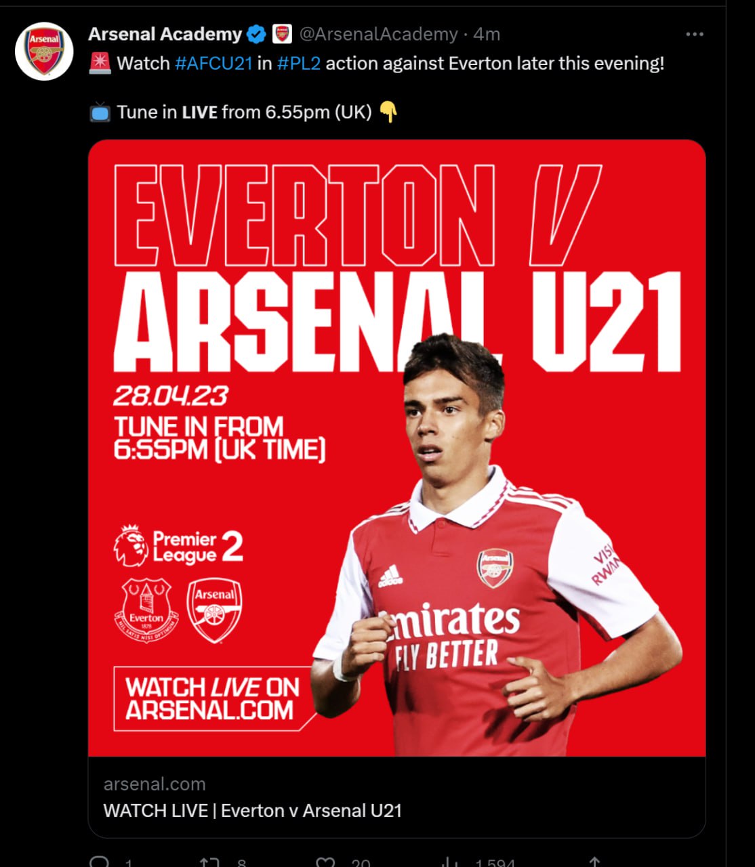Click the reply speech bubble icon
Viewport: 755px width, 867px height.
click(x=100, y=862)
